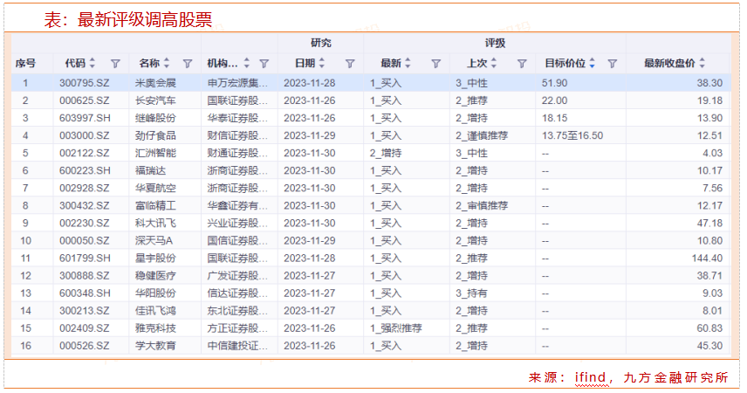
Task: Click the 1_强烈推荐 rating cell
Action: (x=395, y=327)
